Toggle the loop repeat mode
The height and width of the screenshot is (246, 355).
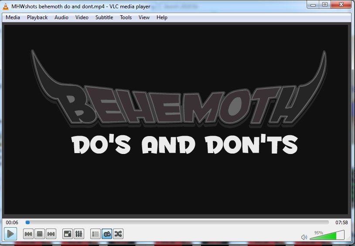pyautogui.click(x=107, y=234)
